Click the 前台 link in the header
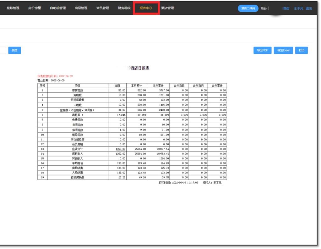This screenshot has width=321, height=249. [263, 8]
